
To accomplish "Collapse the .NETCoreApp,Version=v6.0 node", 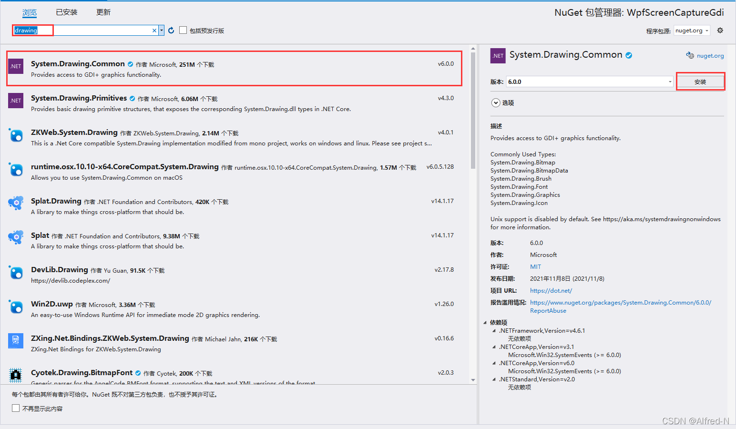I will click(x=494, y=363).
